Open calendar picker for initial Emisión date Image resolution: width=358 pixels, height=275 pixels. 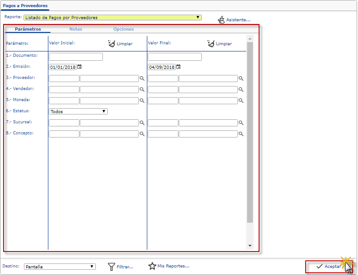tap(79, 67)
